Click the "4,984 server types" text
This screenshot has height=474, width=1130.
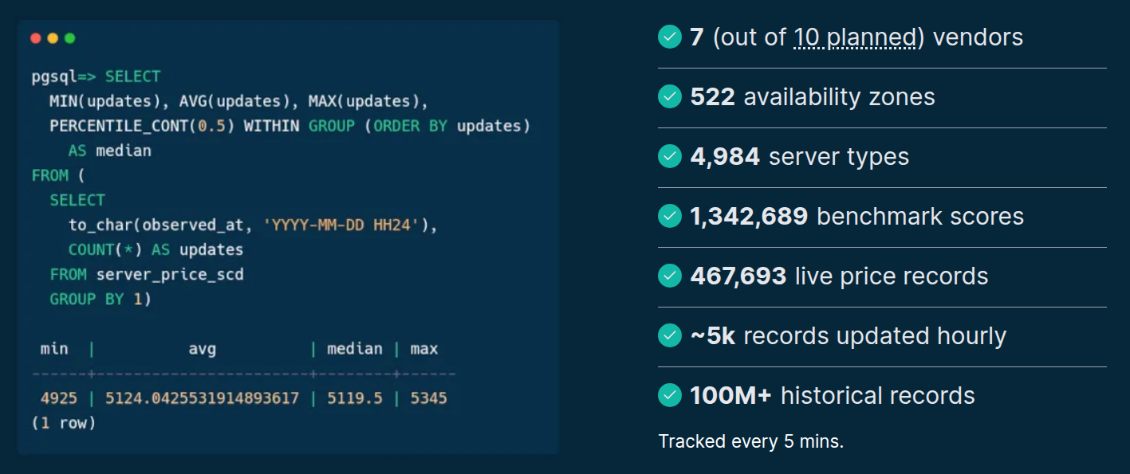799,157
